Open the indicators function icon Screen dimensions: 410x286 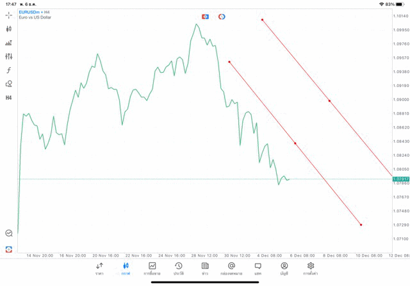point(9,70)
